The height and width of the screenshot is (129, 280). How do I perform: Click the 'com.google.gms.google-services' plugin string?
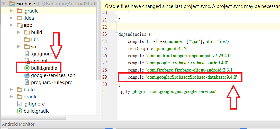183,91
